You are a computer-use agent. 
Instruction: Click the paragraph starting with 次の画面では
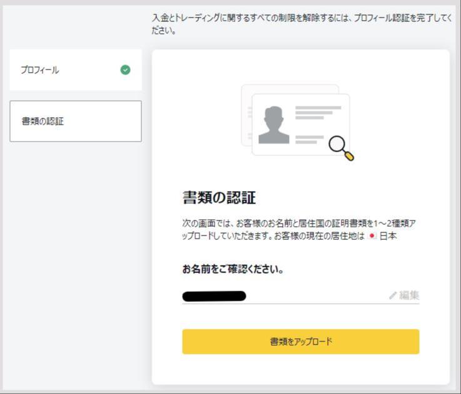point(299,229)
